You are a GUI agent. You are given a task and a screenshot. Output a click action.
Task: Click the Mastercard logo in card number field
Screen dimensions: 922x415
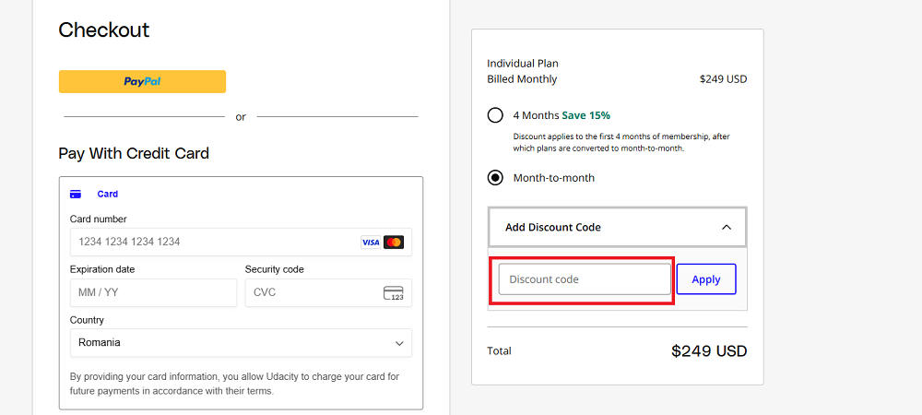(x=394, y=243)
